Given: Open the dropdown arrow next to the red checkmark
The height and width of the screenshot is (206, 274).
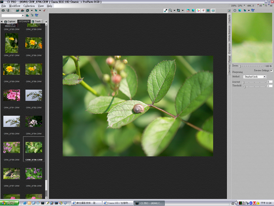Looking at the screenshot, I should tap(40, 10).
